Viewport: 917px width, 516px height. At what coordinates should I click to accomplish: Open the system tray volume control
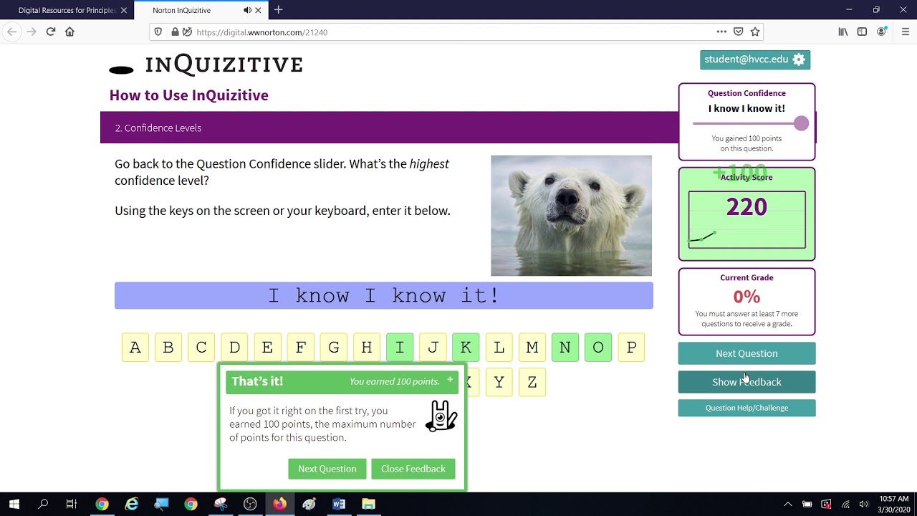[864, 504]
